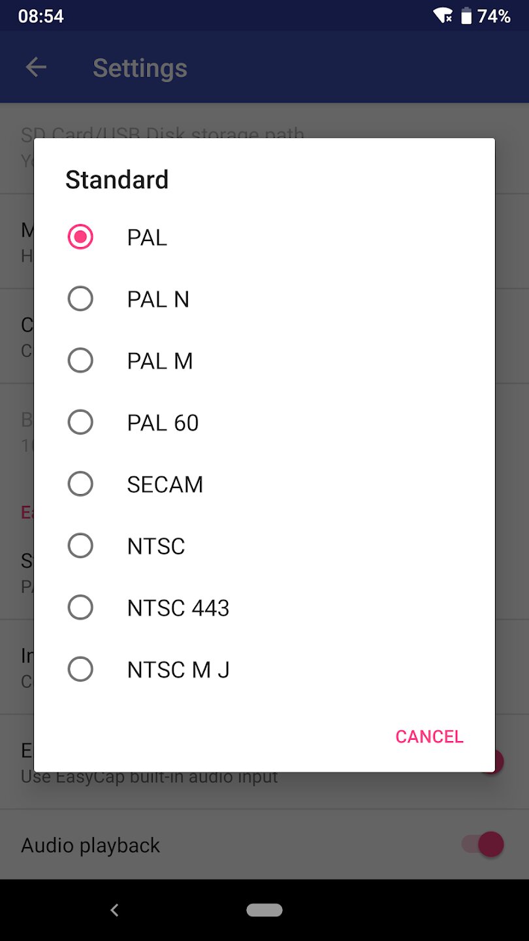The image size is (529, 941).
Task: Tap the battery status icon
Action: point(466,16)
